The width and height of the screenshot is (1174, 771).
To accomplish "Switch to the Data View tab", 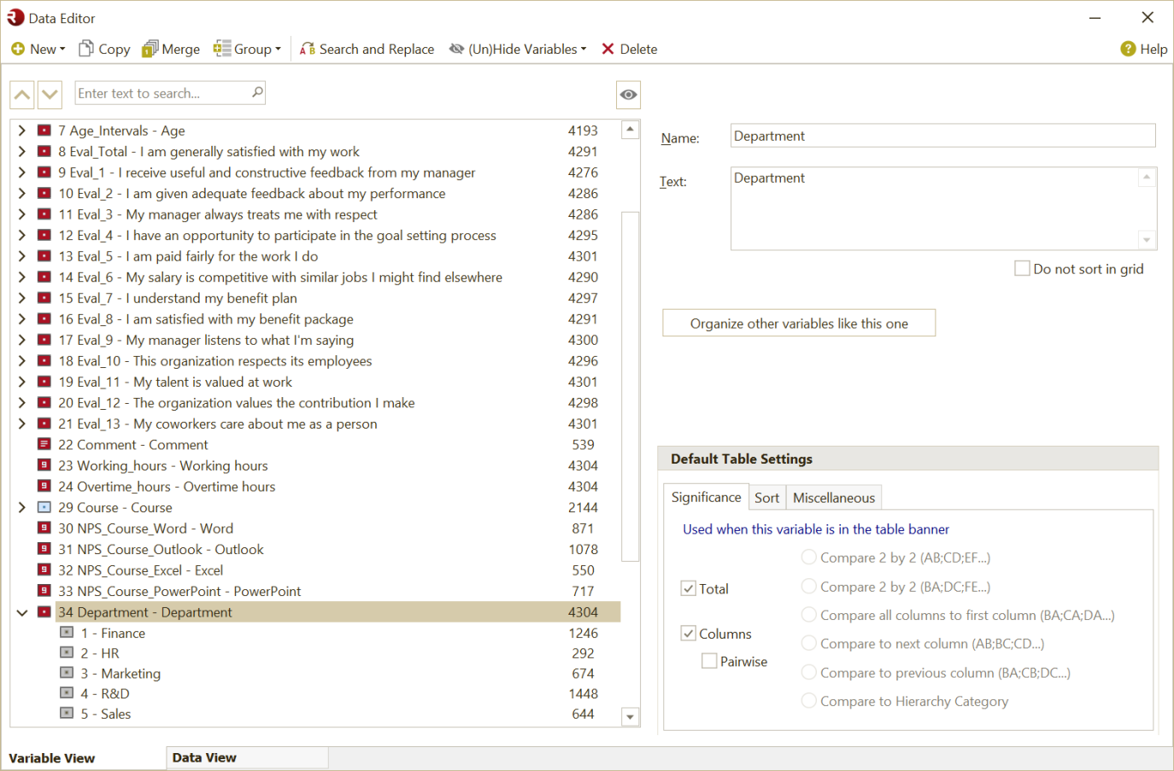I will [x=204, y=757].
